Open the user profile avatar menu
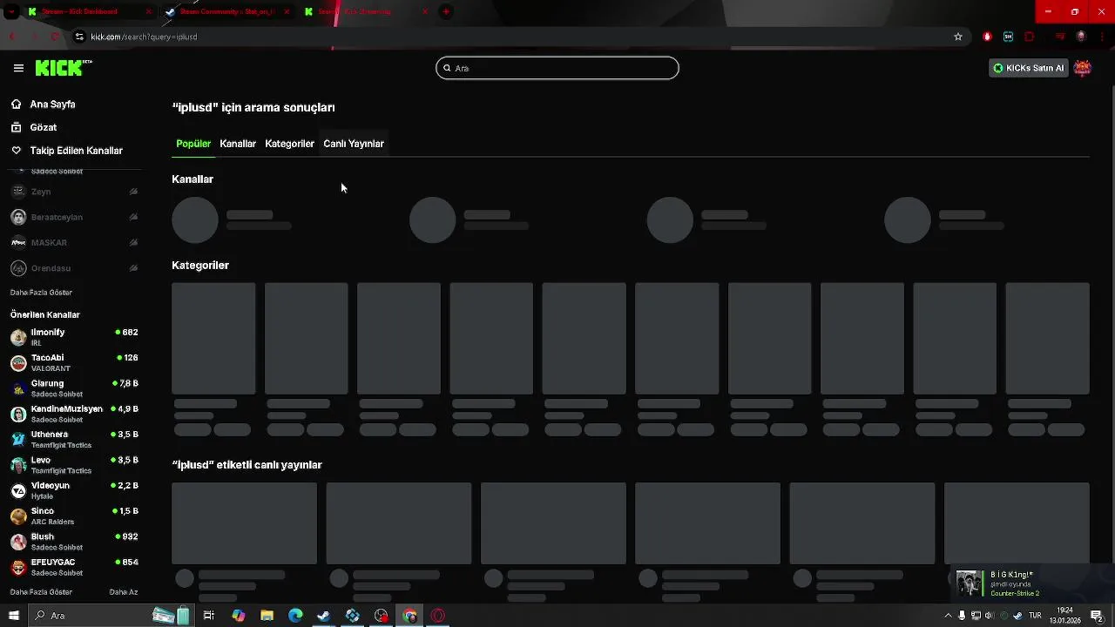The height and width of the screenshot is (627, 1115). tap(1083, 68)
